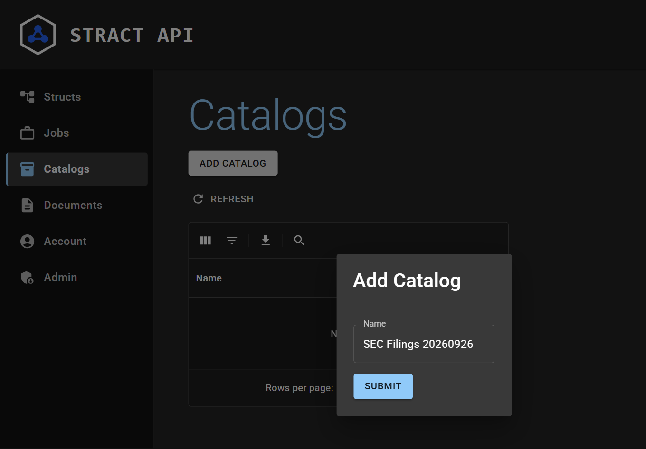Click the ADD CATALOG button
Image resolution: width=646 pixels, height=449 pixels.
pos(233,163)
